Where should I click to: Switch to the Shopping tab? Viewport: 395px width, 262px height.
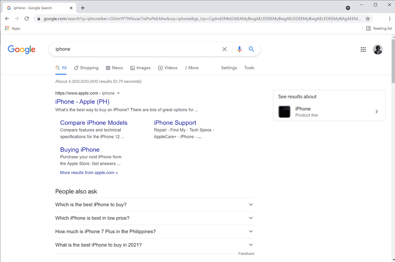(86, 68)
